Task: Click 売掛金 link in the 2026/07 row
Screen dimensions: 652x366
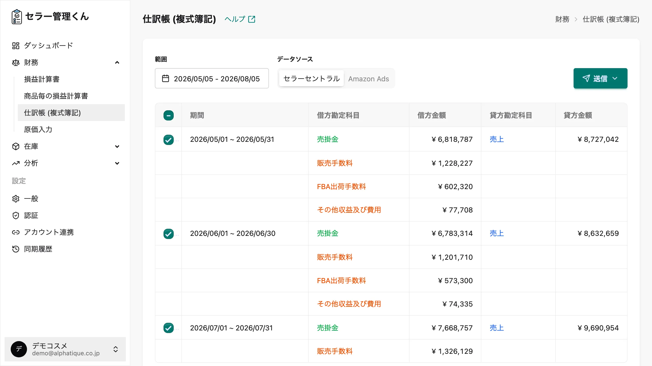Action: tap(328, 328)
